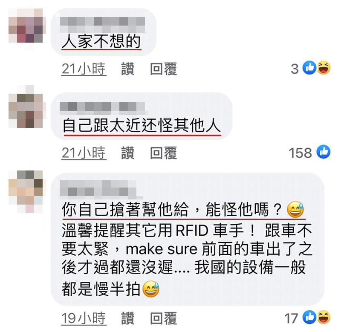
Task: Like the comment 自己跟太近还怪其他人
Action: click(x=127, y=153)
